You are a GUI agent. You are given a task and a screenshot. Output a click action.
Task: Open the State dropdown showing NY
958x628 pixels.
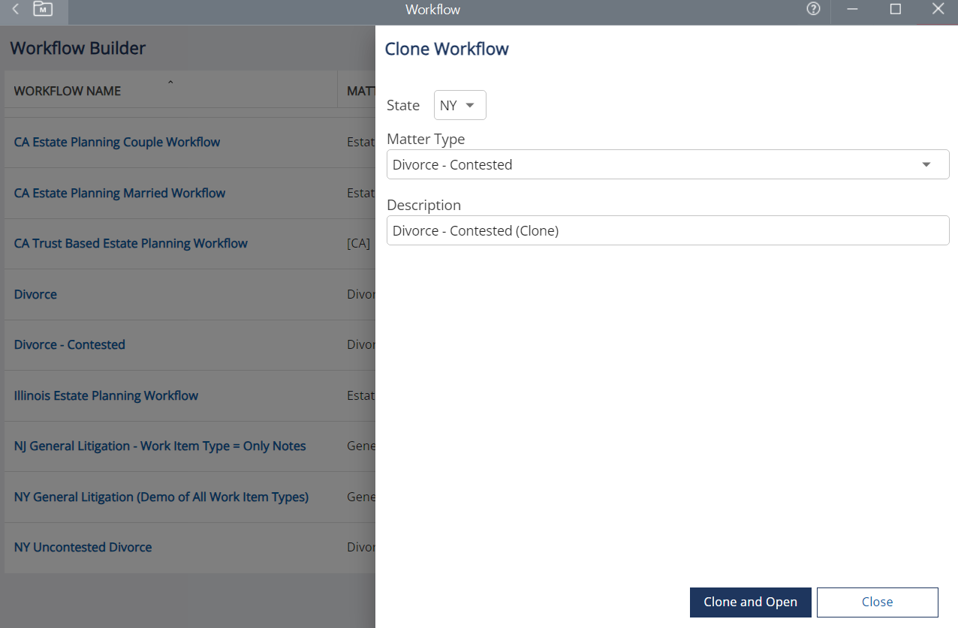tap(459, 106)
